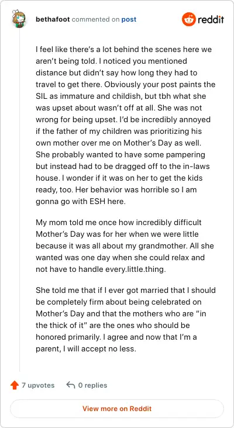Click the paragraph starting "My mom told me"
Image resolution: width=234 pixels, height=428 pixels.
[x=125, y=246]
